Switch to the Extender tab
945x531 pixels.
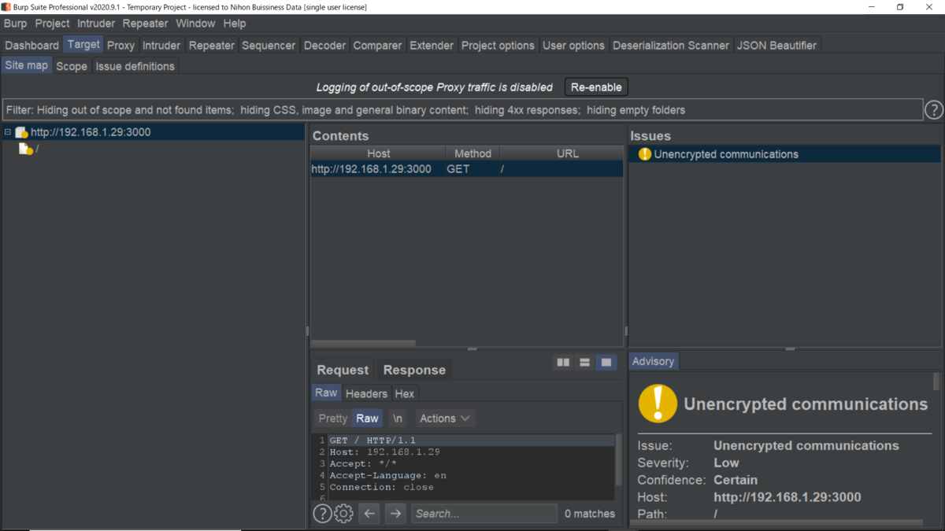[432, 46]
